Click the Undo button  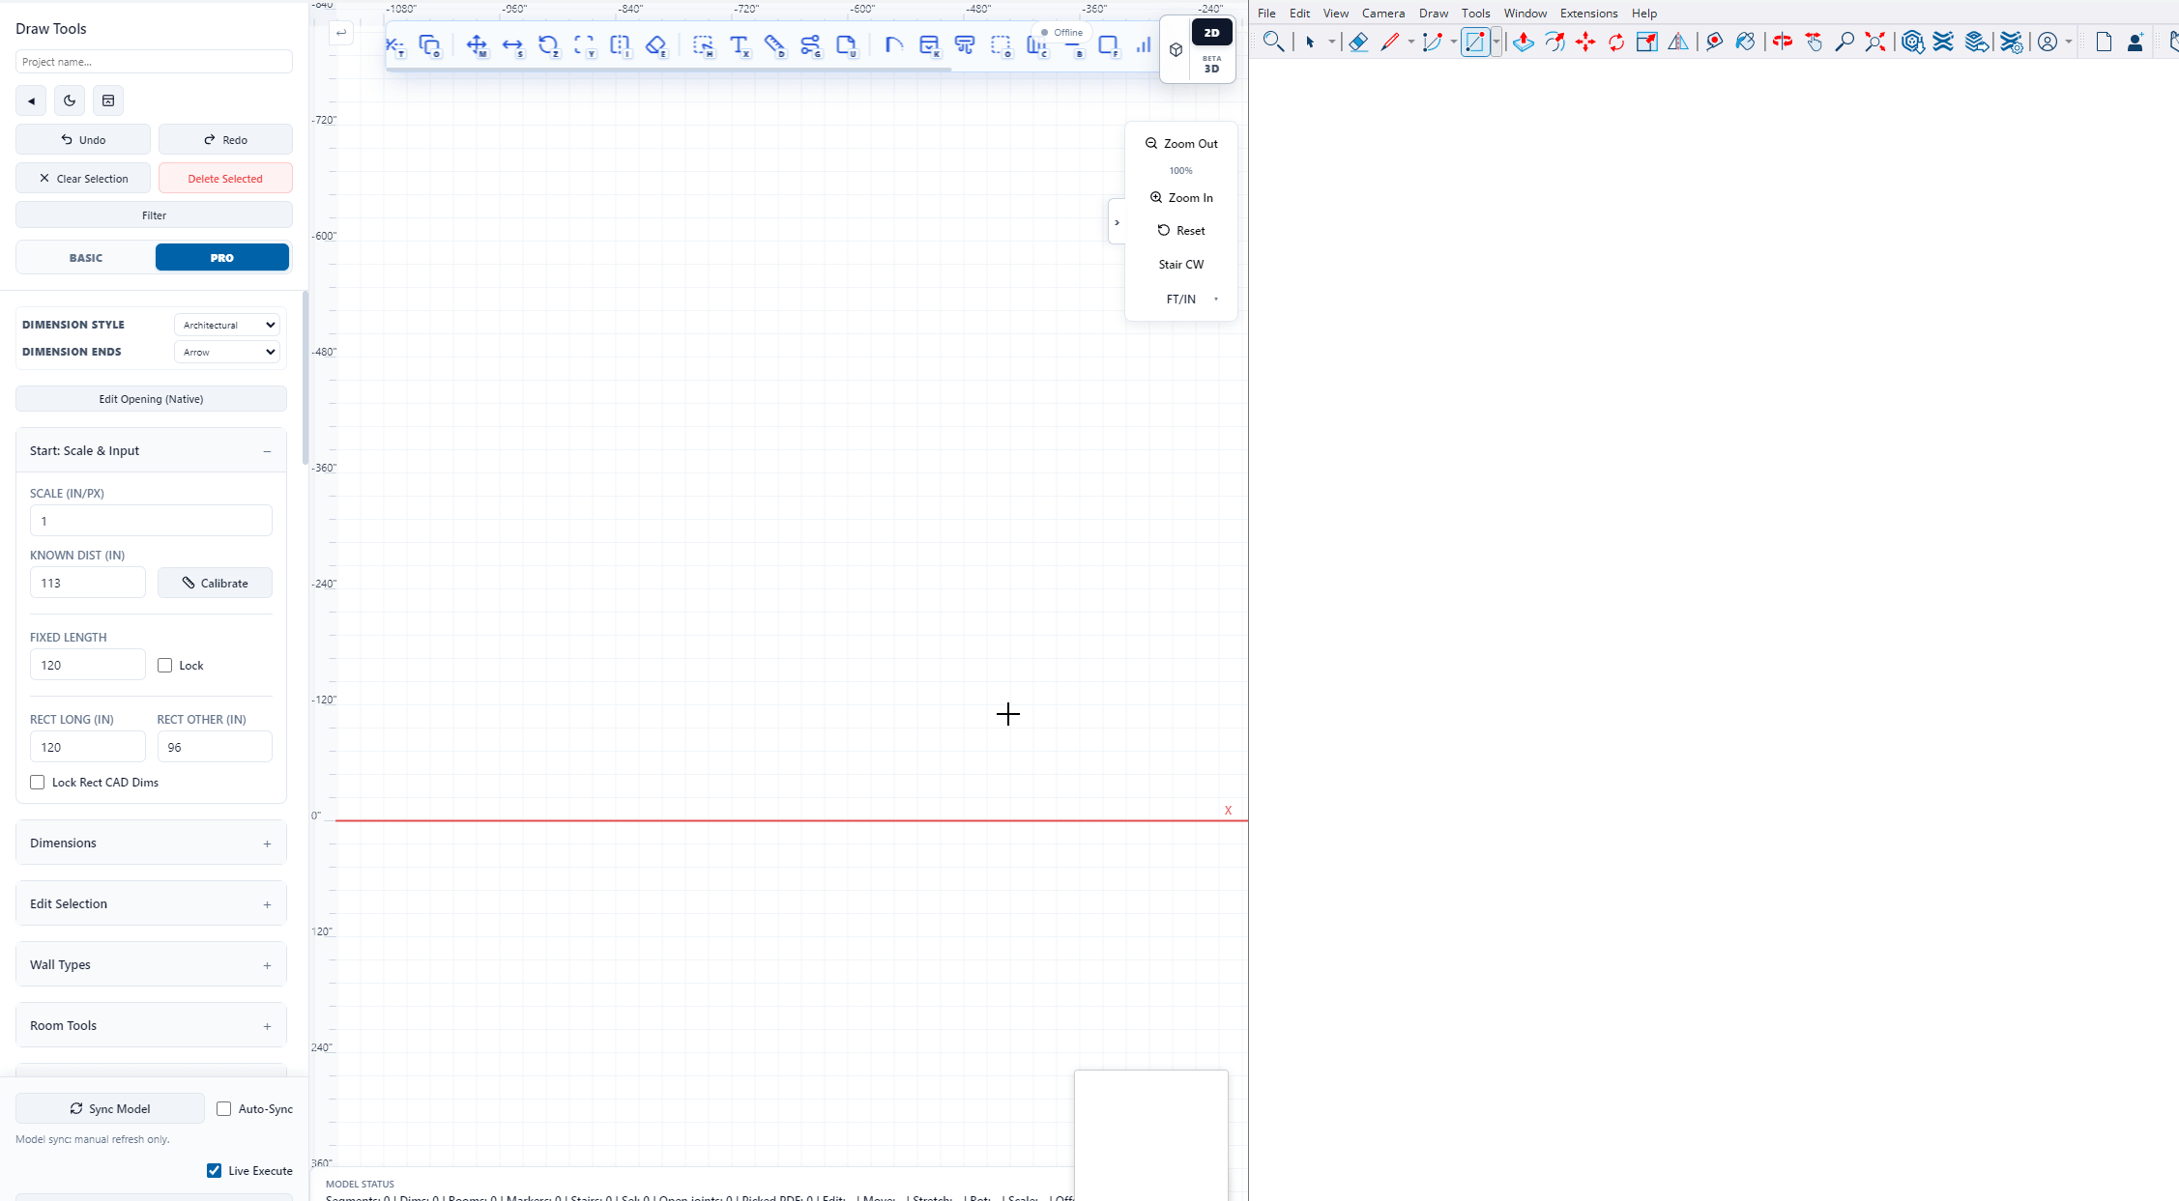click(x=83, y=139)
